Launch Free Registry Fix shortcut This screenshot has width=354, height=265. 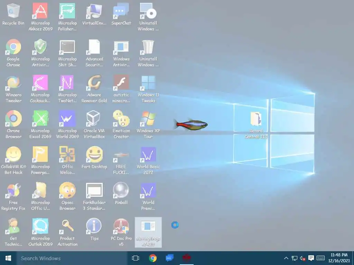13,196
